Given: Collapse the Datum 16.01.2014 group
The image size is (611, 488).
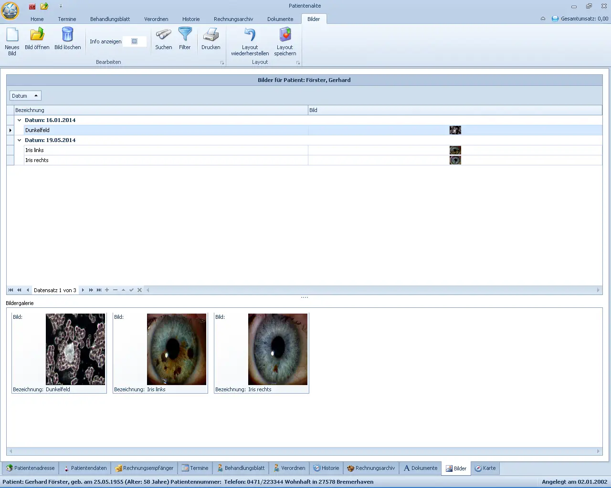Looking at the screenshot, I should tap(20, 120).
